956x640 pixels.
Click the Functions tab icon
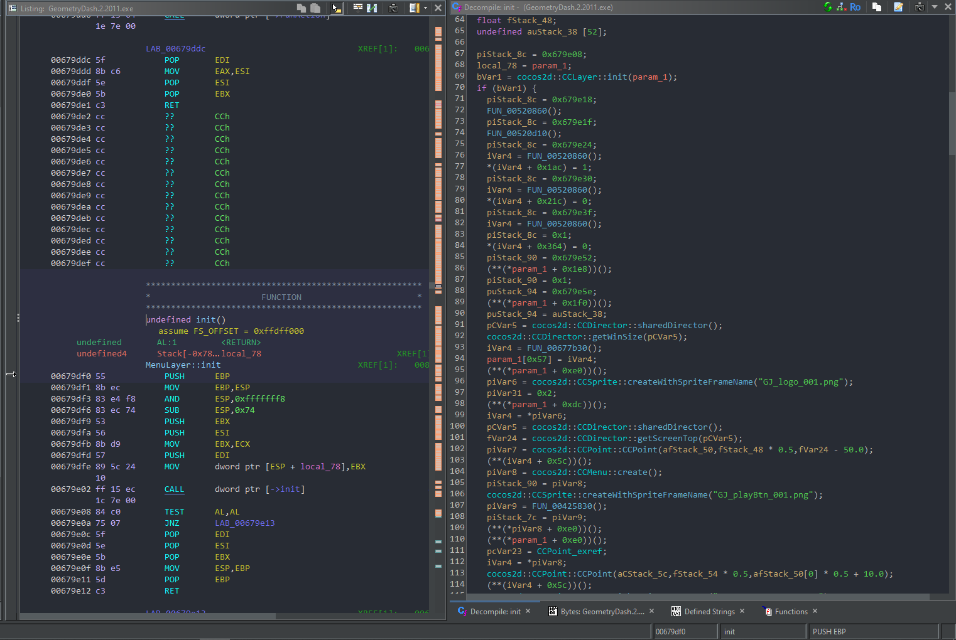coord(767,611)
